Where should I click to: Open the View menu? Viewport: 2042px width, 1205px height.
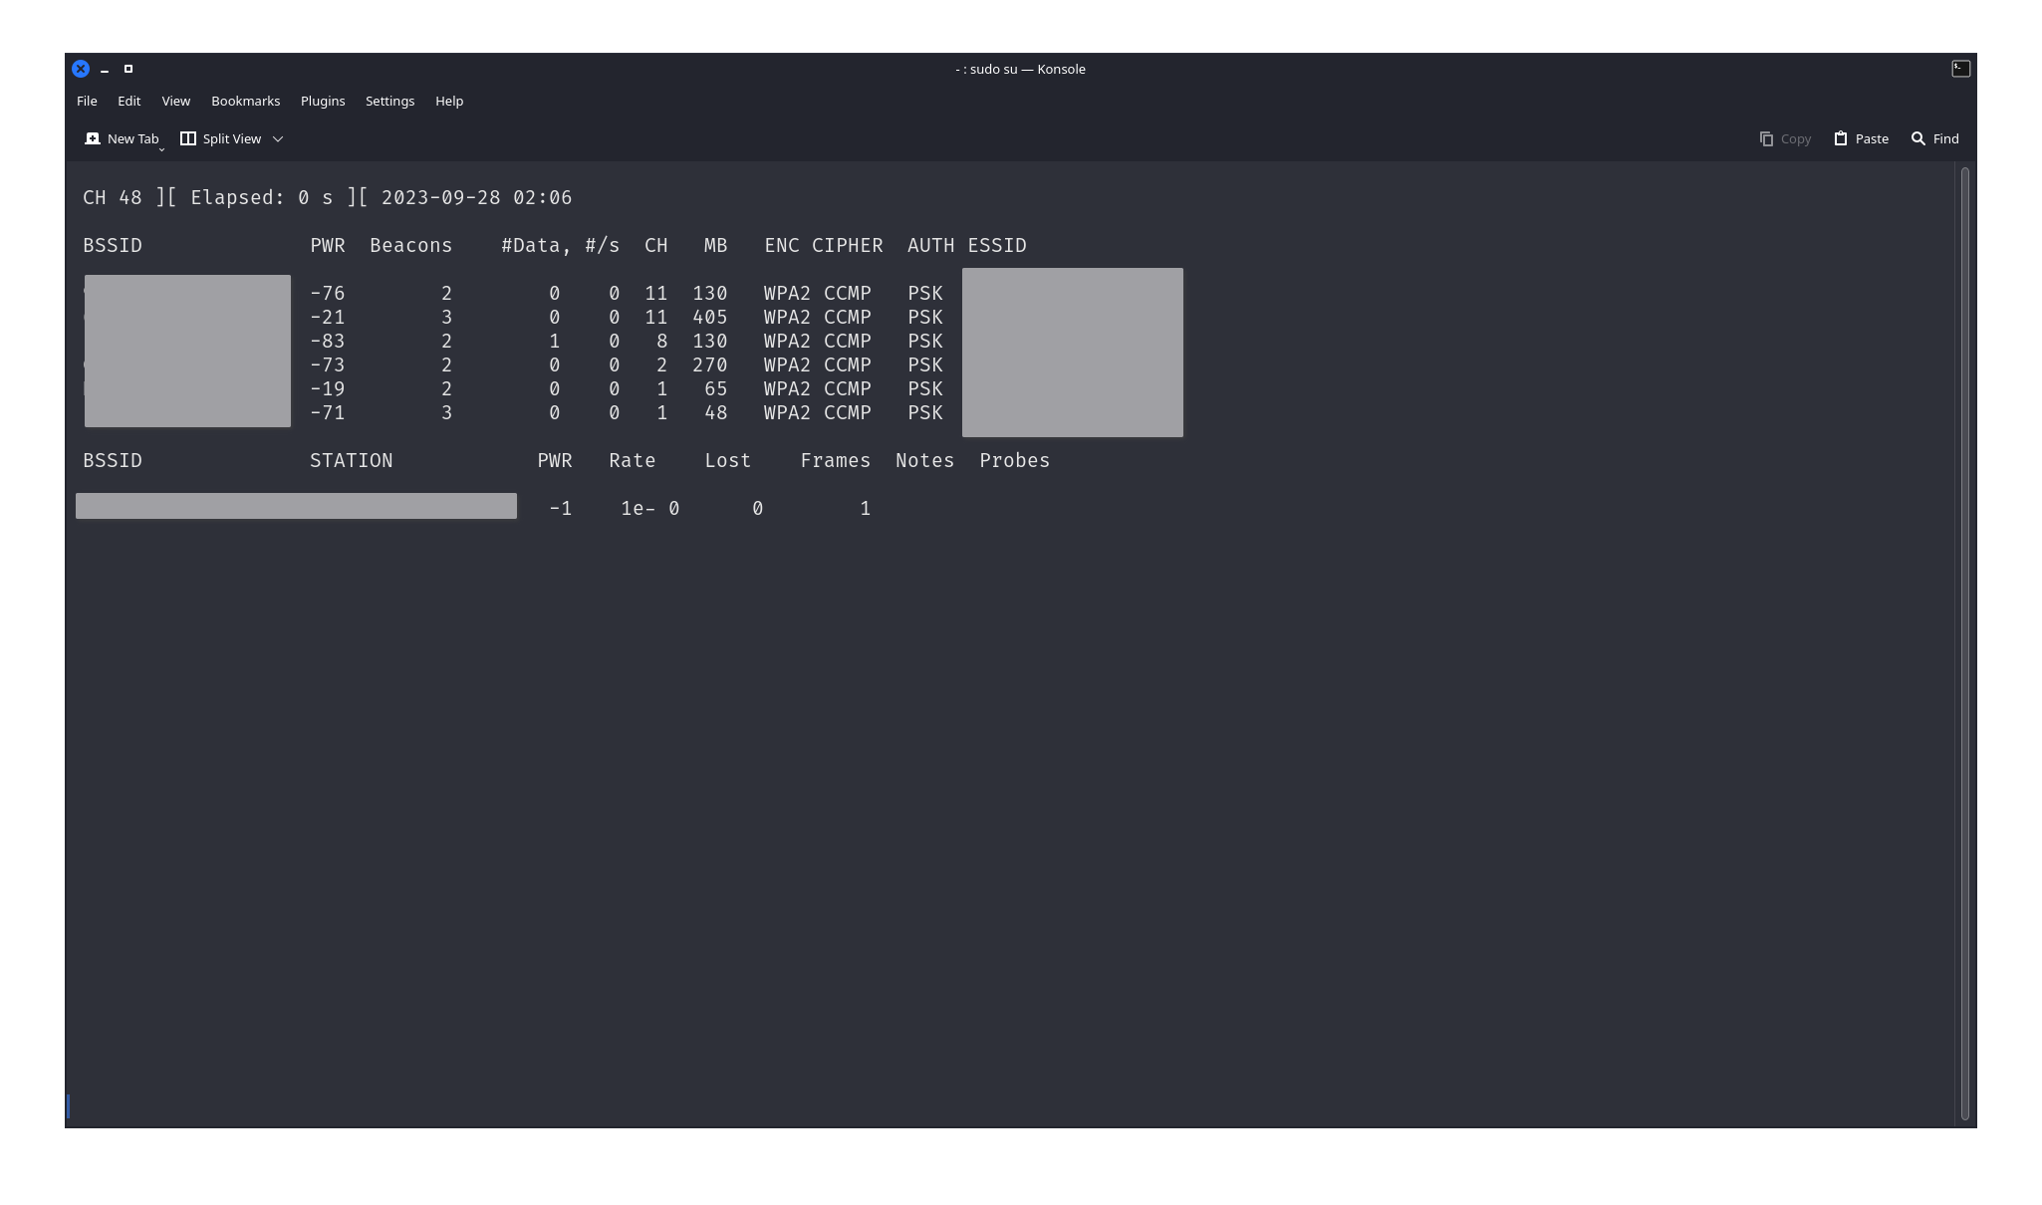(175, 101)
